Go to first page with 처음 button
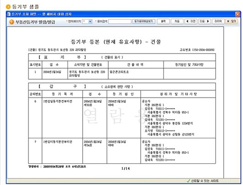This screenshot has height=185, width=243. tap(177, 21)
